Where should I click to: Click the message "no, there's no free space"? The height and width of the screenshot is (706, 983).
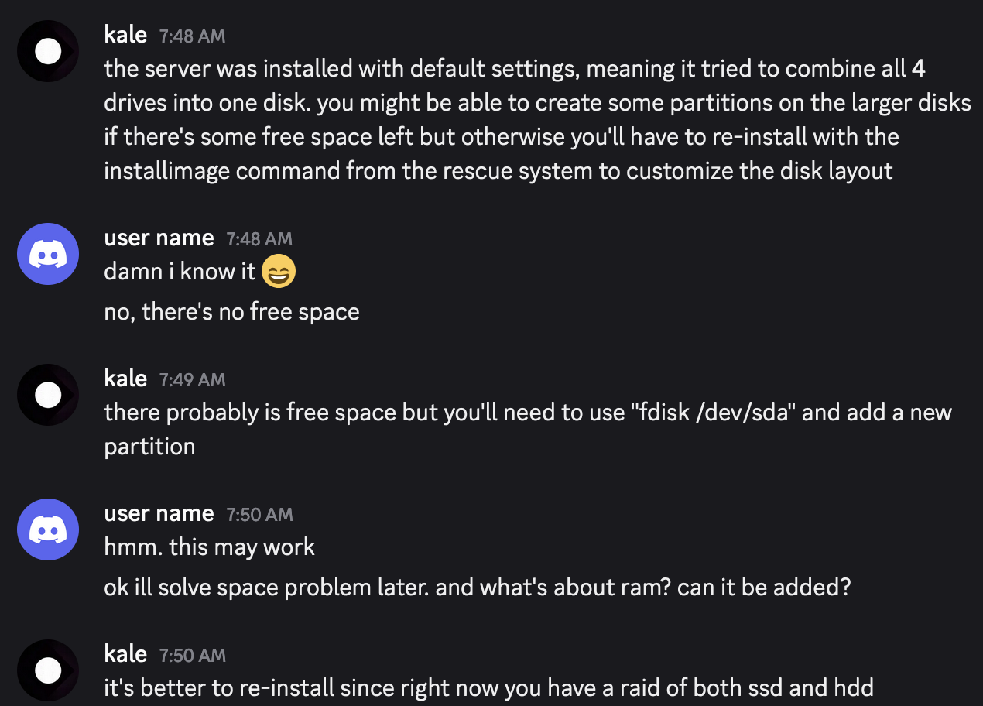(x=231, y=312)
